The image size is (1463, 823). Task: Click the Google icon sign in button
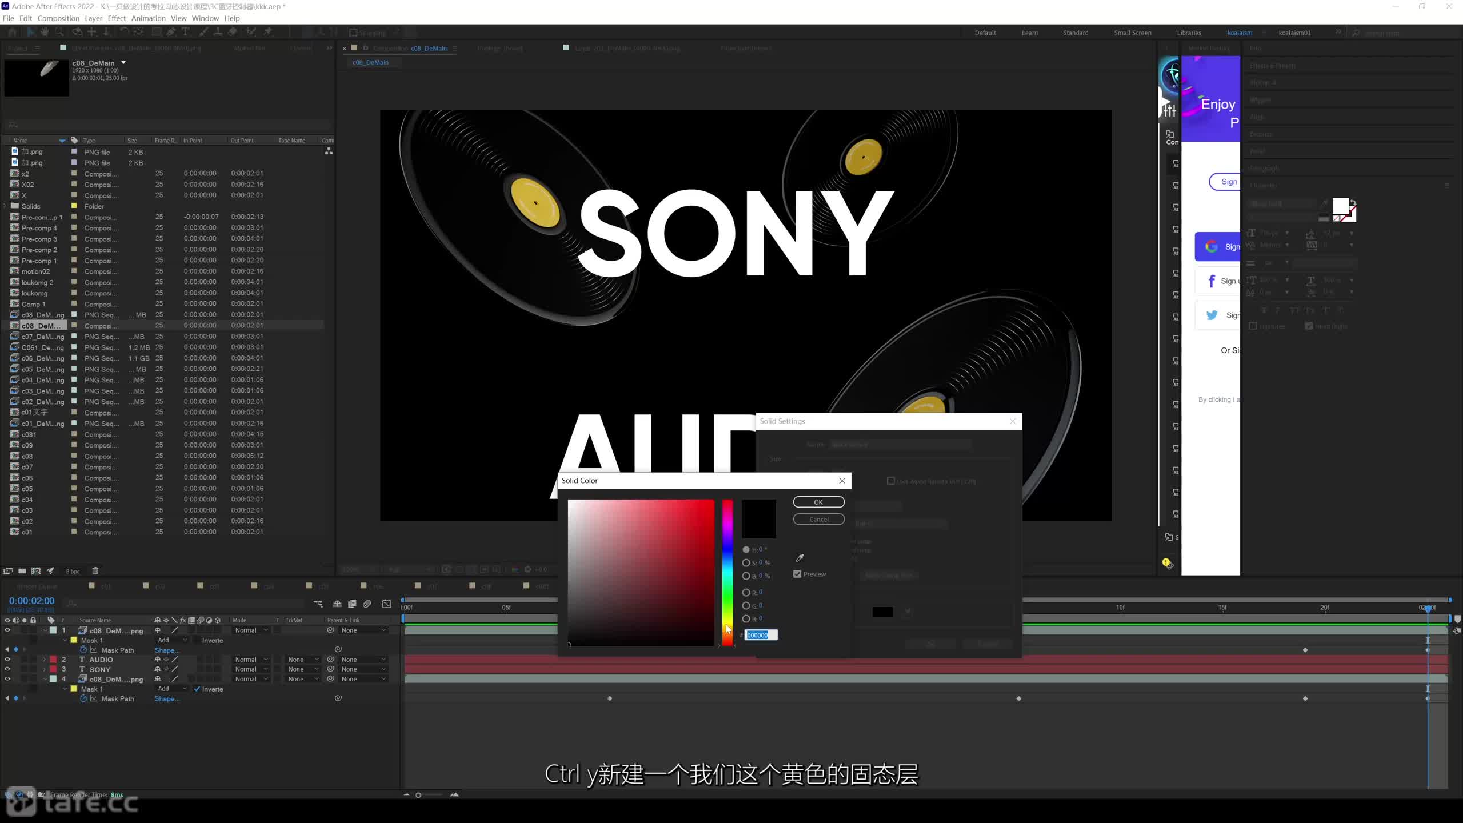(x=1211, y=246)
